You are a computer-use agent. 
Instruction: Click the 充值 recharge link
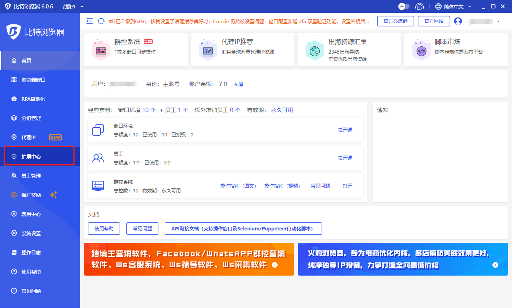pyautogui.click(x=238, y=84)
